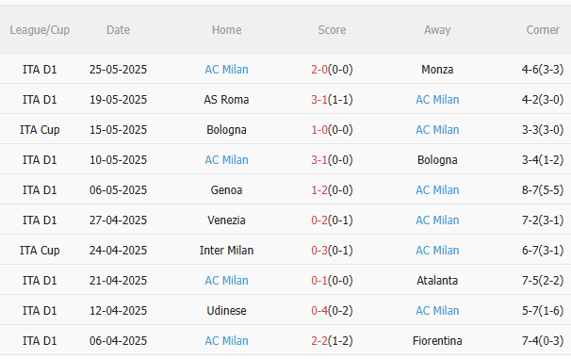This screenshot has width=571, height=359.
Task: Select AC Milan in the 15-05-2025 Bologna row
Action: coord(437,130)
